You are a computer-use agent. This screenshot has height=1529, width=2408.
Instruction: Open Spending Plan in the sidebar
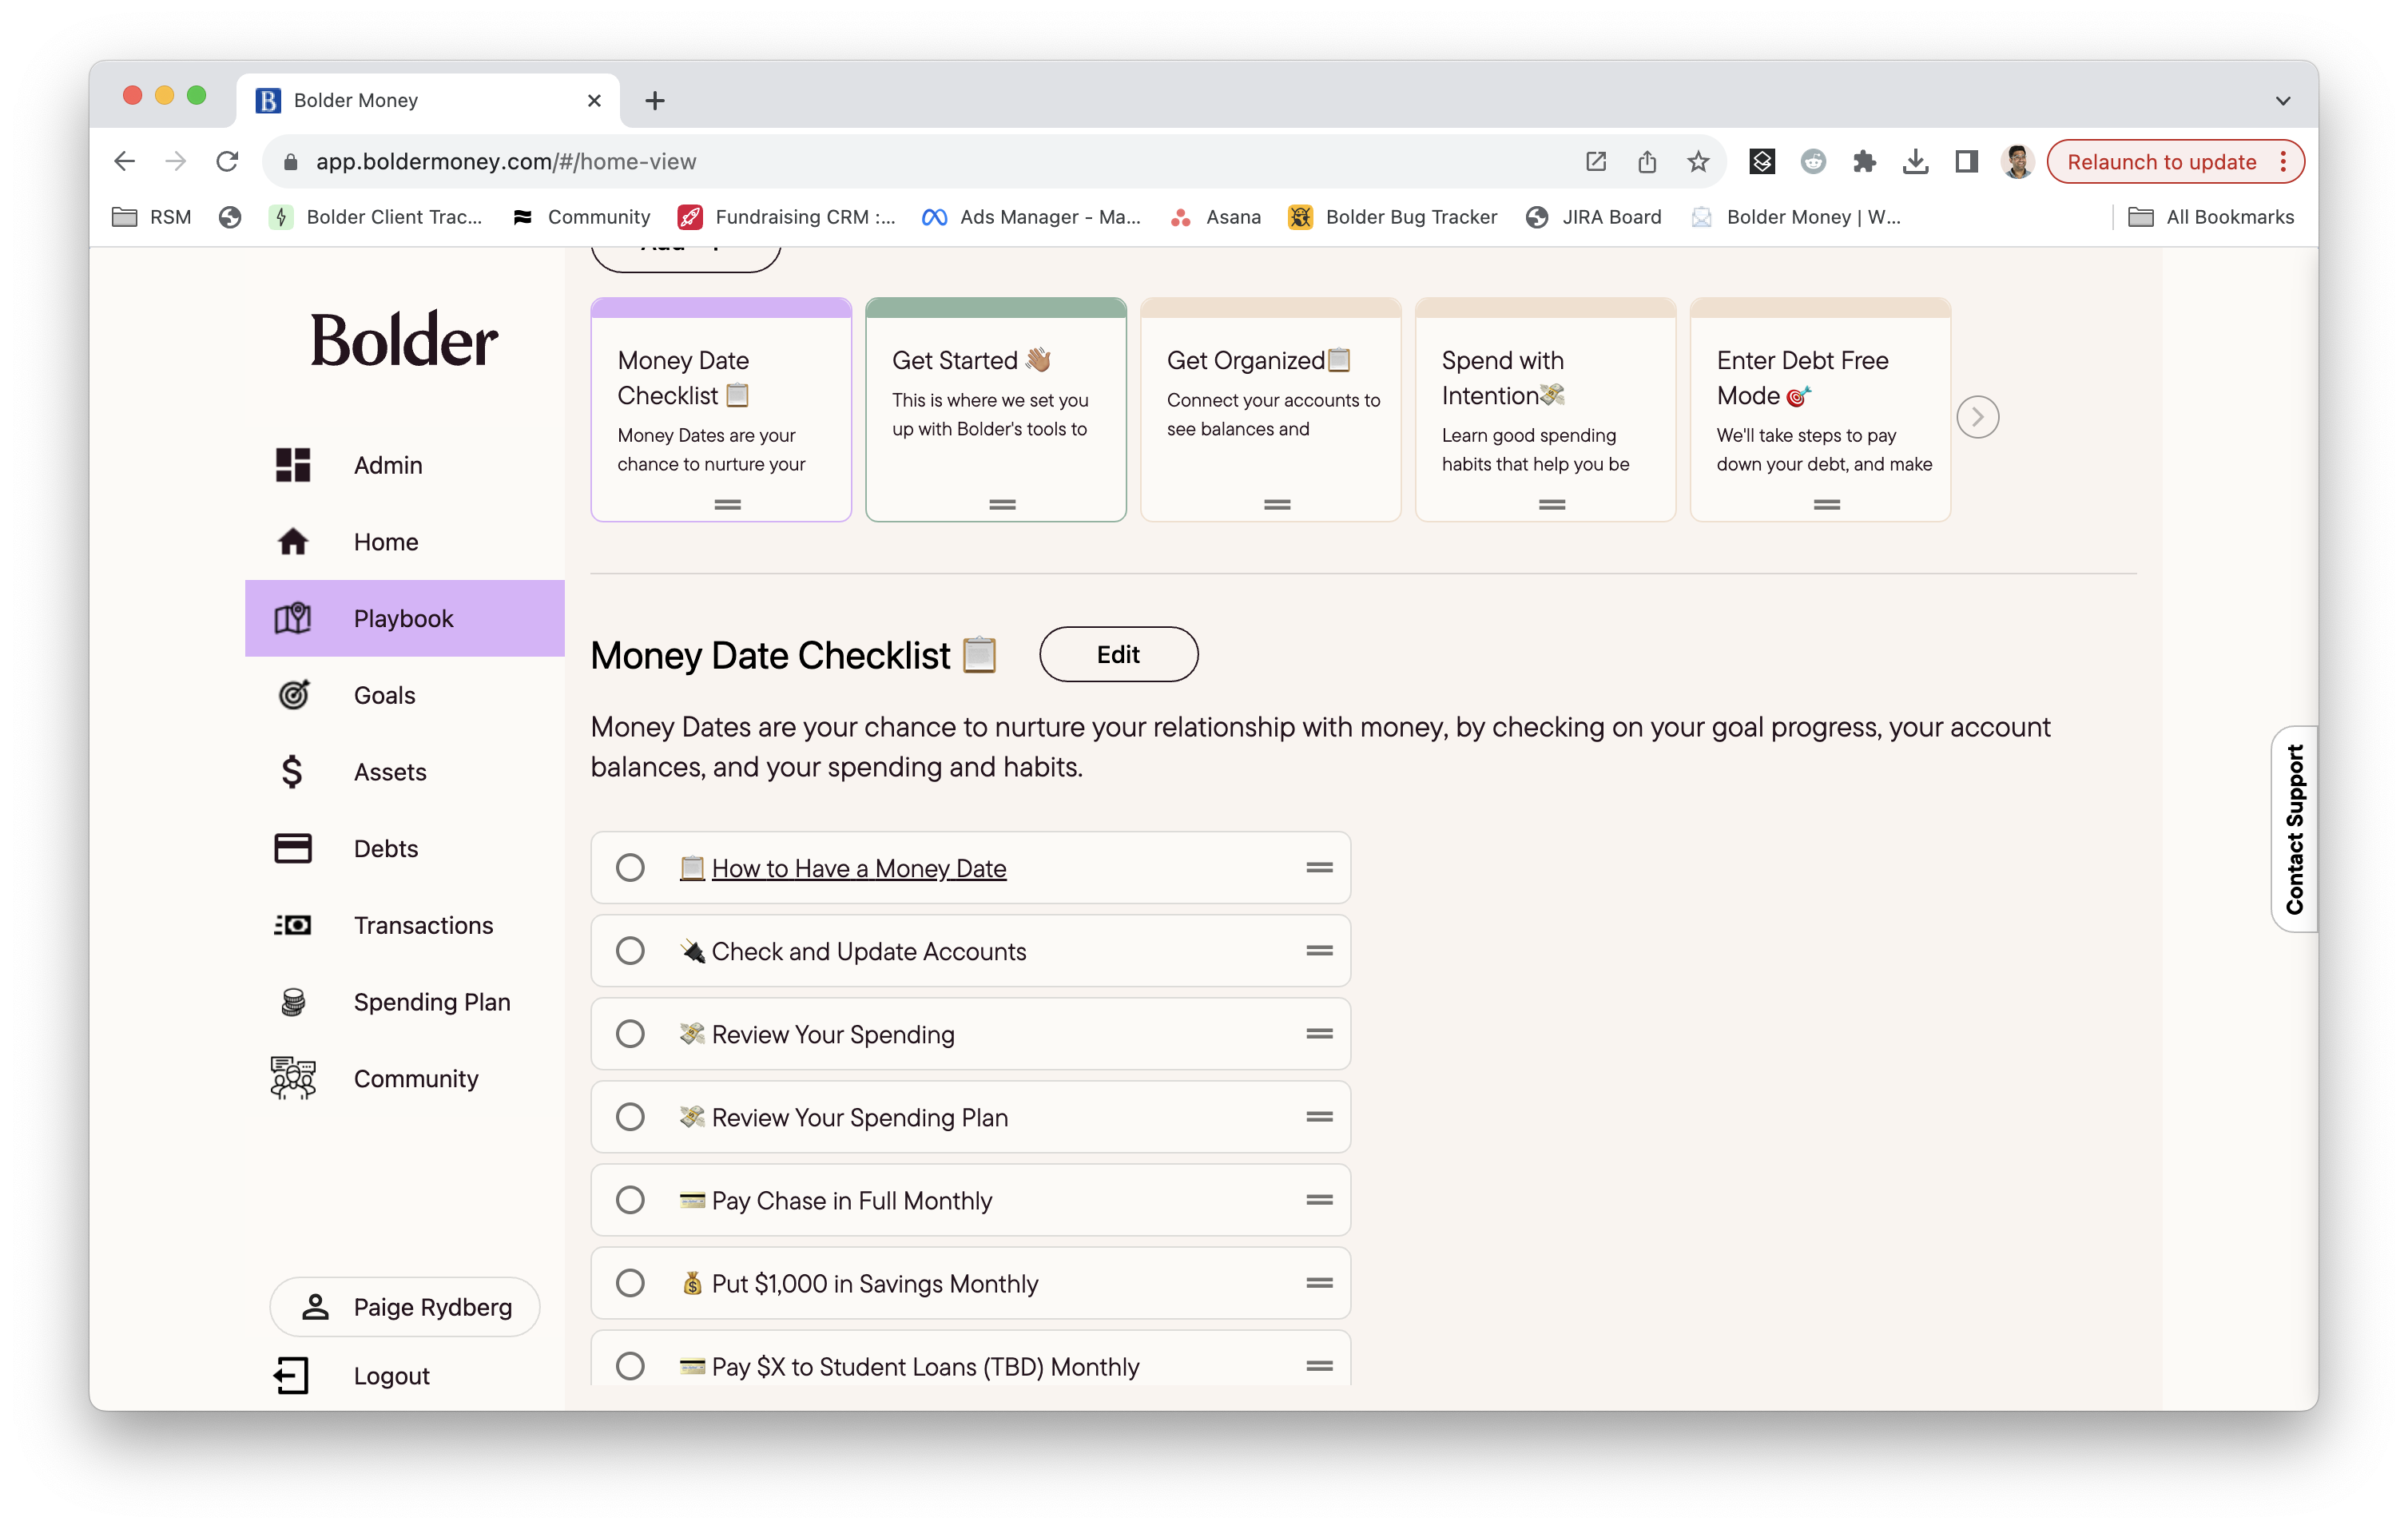click(x=405, y=1002)
